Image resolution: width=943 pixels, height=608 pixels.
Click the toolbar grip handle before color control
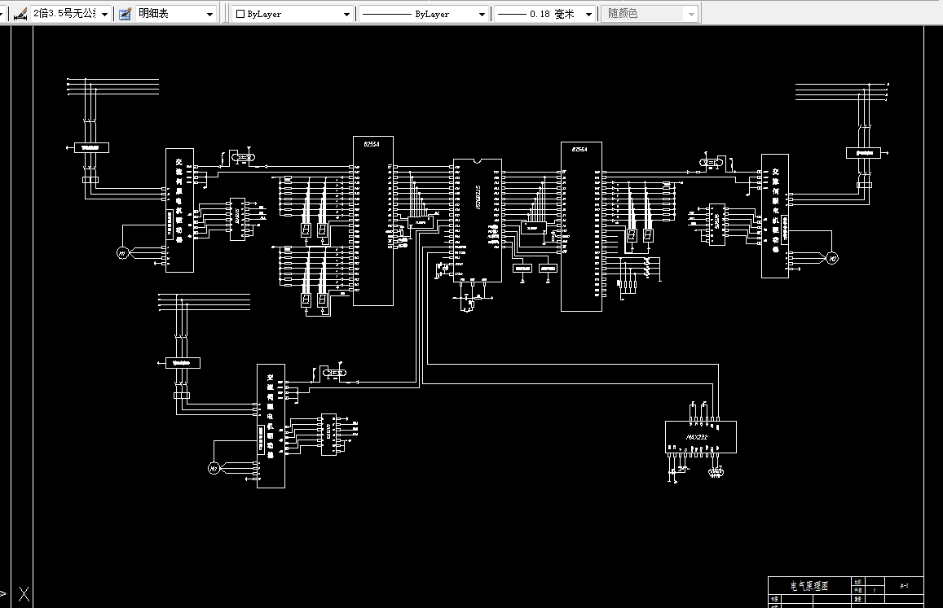pos(226,13)
